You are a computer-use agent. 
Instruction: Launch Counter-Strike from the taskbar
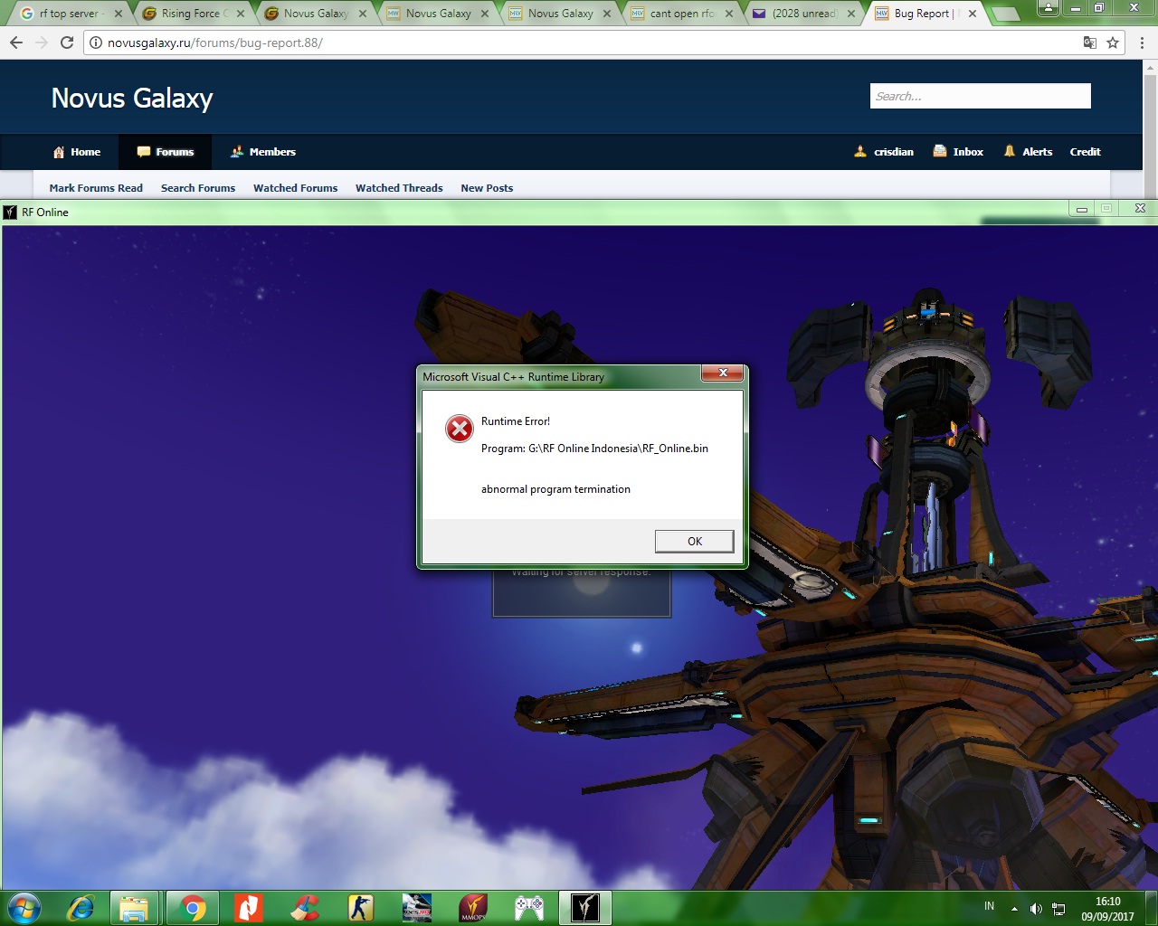point(361,908)
